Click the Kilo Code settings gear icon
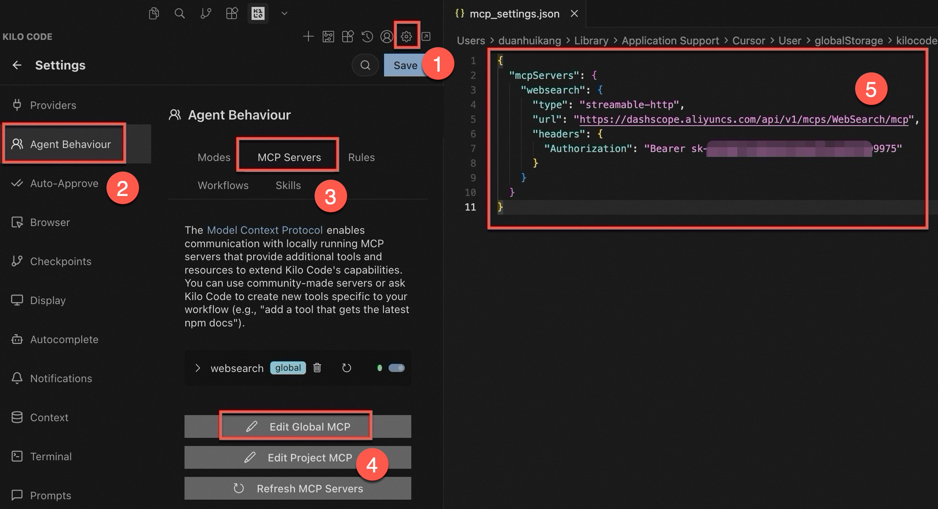The width and height of the screenshot is (938, 509). (406, 37)
